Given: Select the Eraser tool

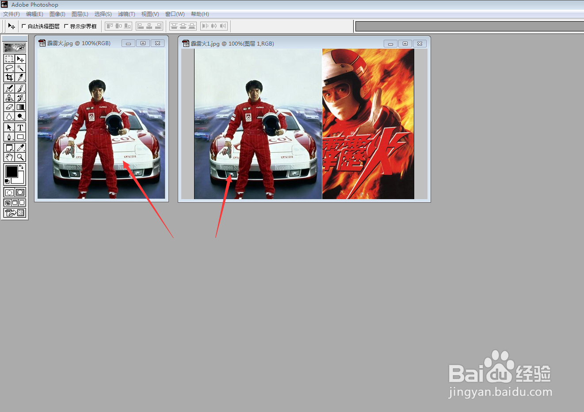Looking at the screenshot, I should 9,107.
